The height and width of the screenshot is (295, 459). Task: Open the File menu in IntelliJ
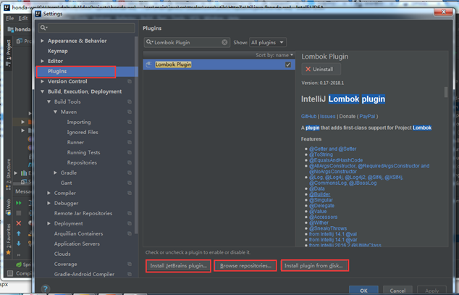[x=10, y=18]
